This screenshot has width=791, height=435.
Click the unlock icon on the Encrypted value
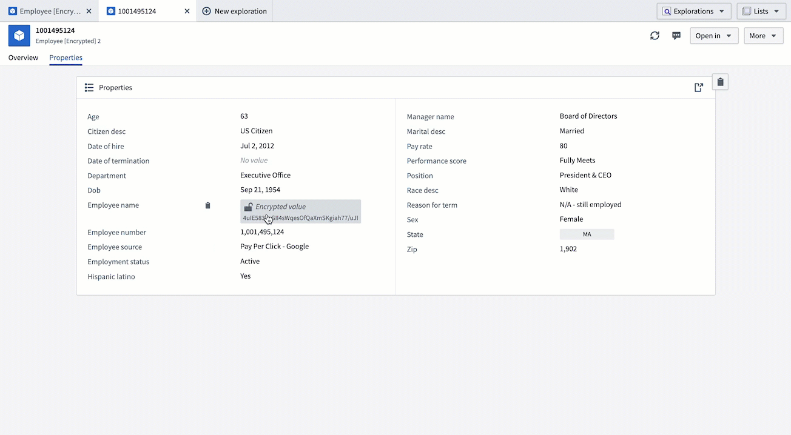(x=248, y=207)
